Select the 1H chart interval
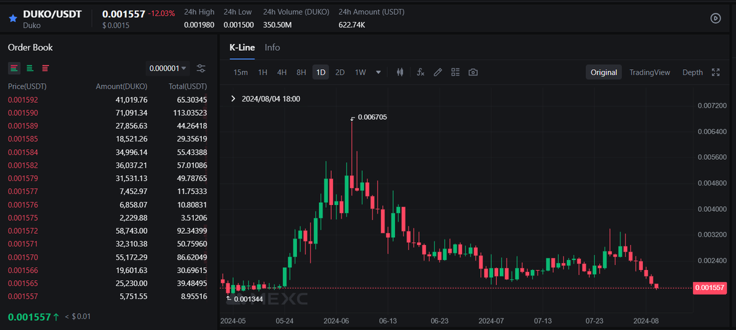The image size is (736, 330). [x=263, y=72]
